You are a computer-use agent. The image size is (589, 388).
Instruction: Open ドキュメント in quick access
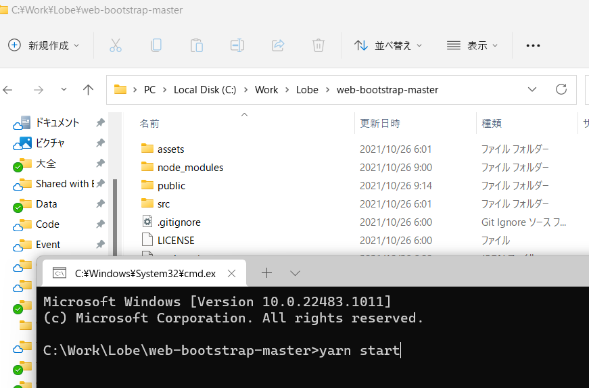[57, 122]
